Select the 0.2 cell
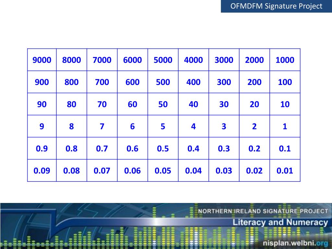Viewport: 332px width, 249px height. (255, 148)
